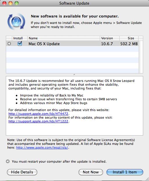Click the Install column header
This screenshot has height=181, width=149.
(20, 38)
